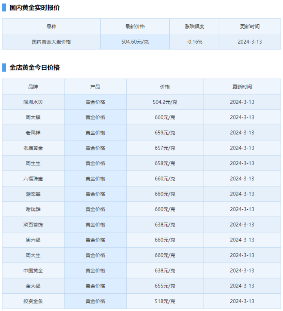Click 深圳水贝 row's 2024-3-13 date
Viewport: 283px width, 311px height.
tap(242, 102)
